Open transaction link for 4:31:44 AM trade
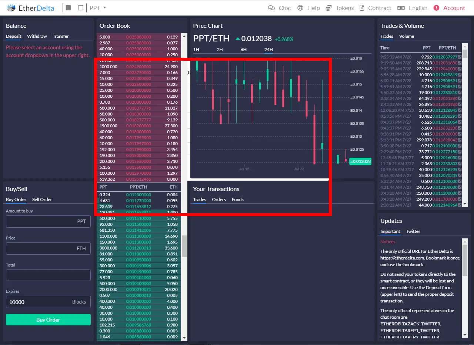Viewport: 474px width, 345px height. 460,187
